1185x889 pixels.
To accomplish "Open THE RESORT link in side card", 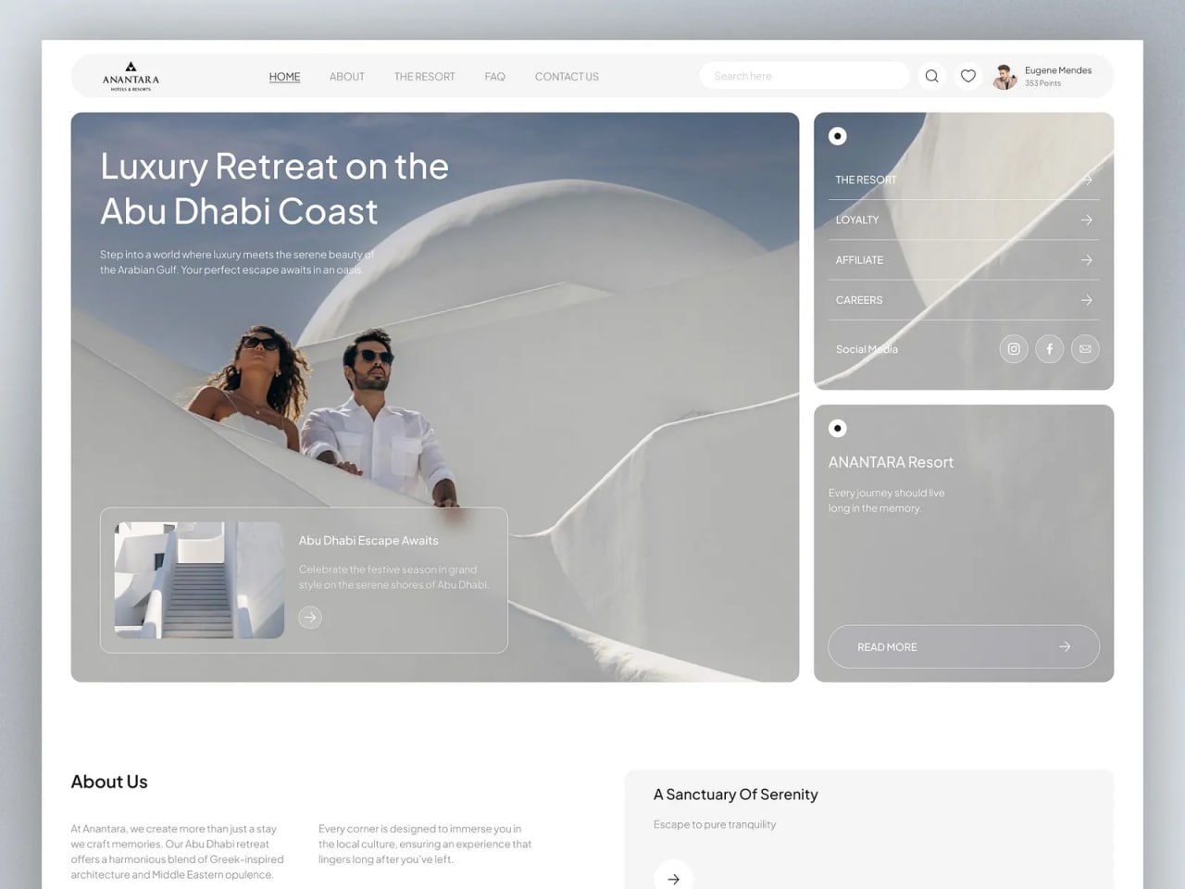I will pos(866,180).
